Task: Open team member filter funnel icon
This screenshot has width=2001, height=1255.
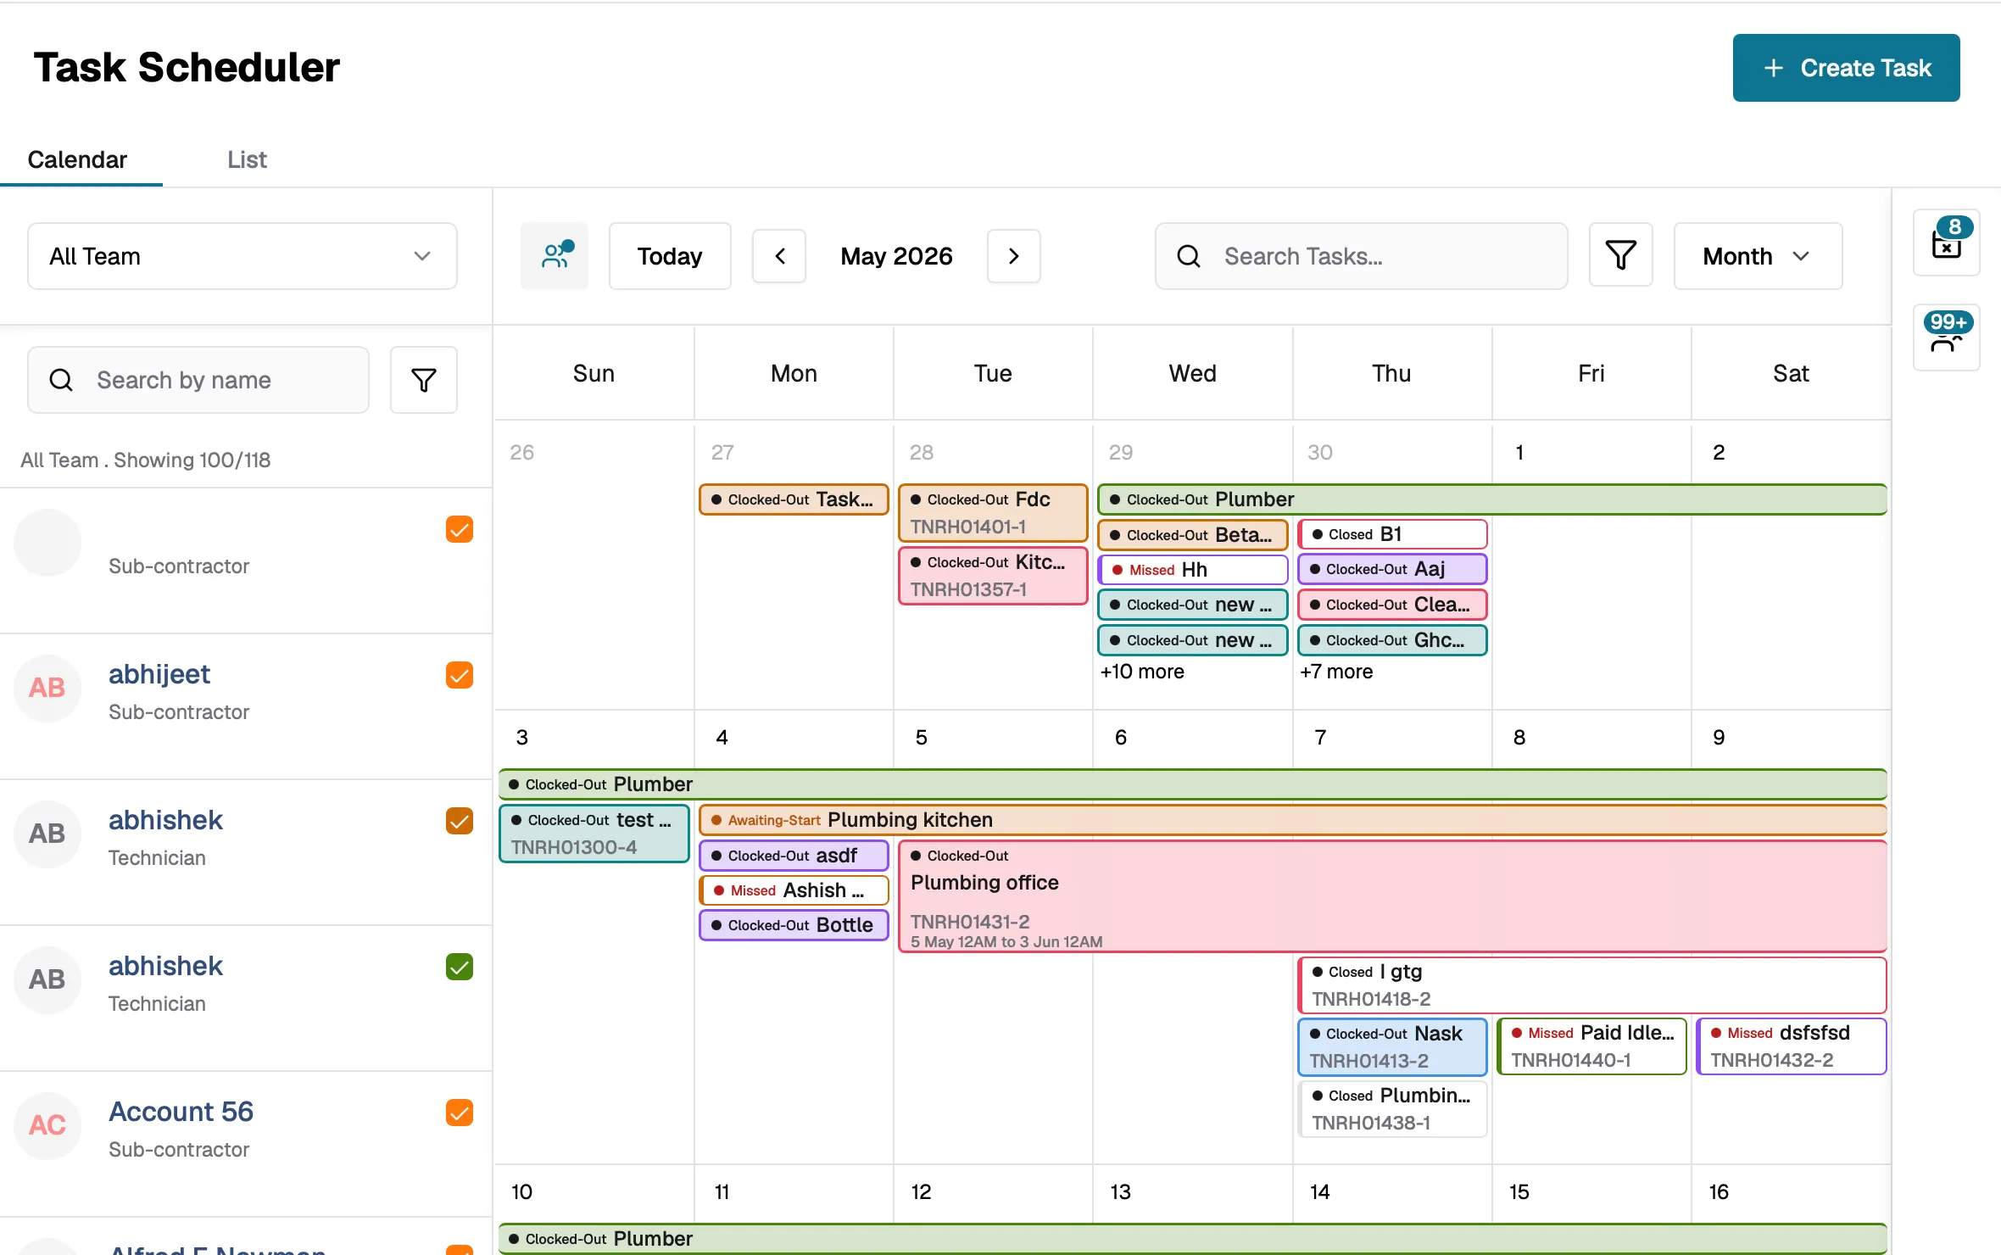Action: click(x=424, y=380)
